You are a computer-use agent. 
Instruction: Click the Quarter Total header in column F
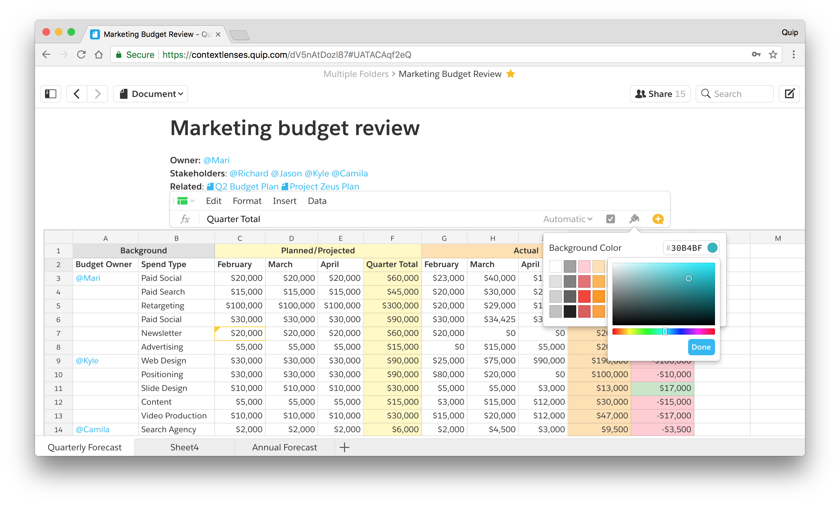pyautogui.click(x=392, y=265)
